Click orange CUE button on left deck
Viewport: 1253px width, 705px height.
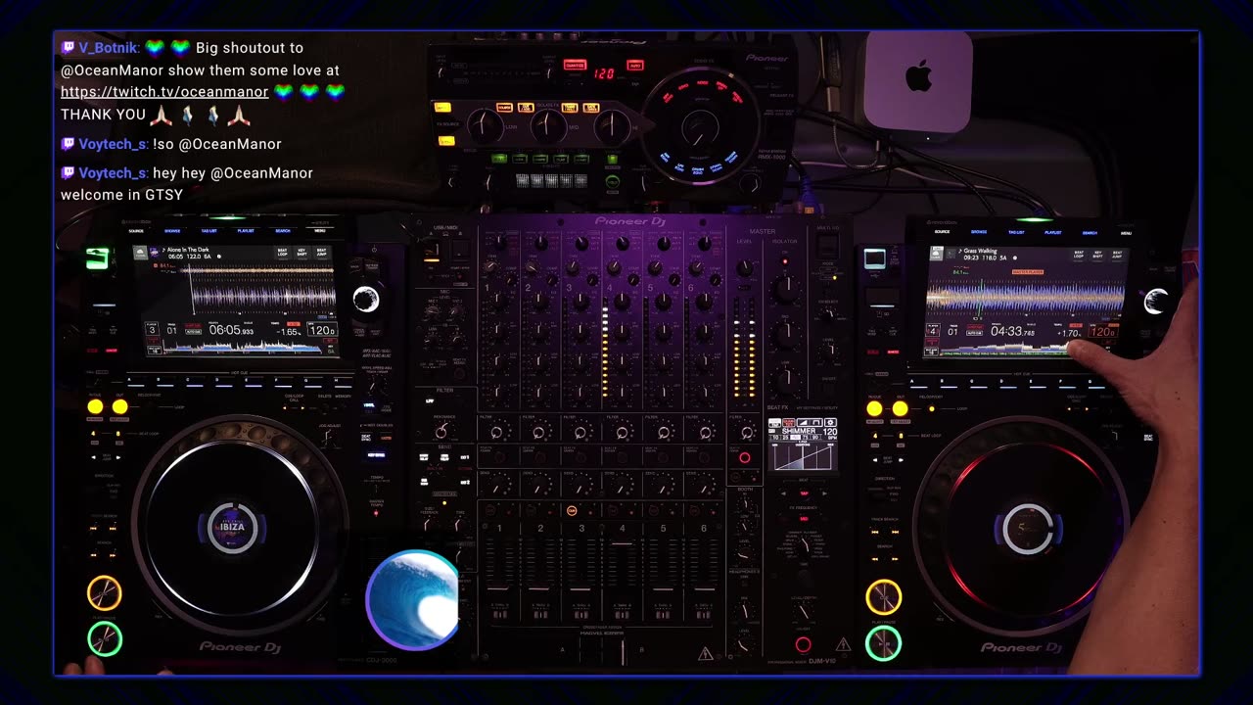point(105,592)
